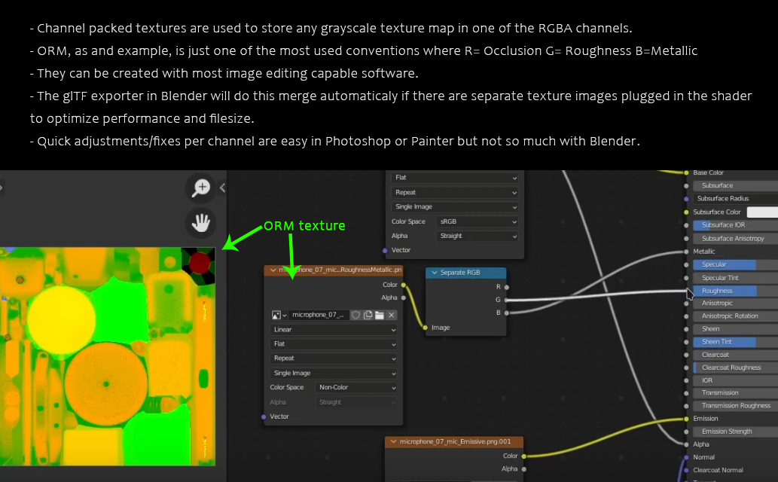
Task: Open the image browse icon in RoughnessMetallic node
Action: 279,316
